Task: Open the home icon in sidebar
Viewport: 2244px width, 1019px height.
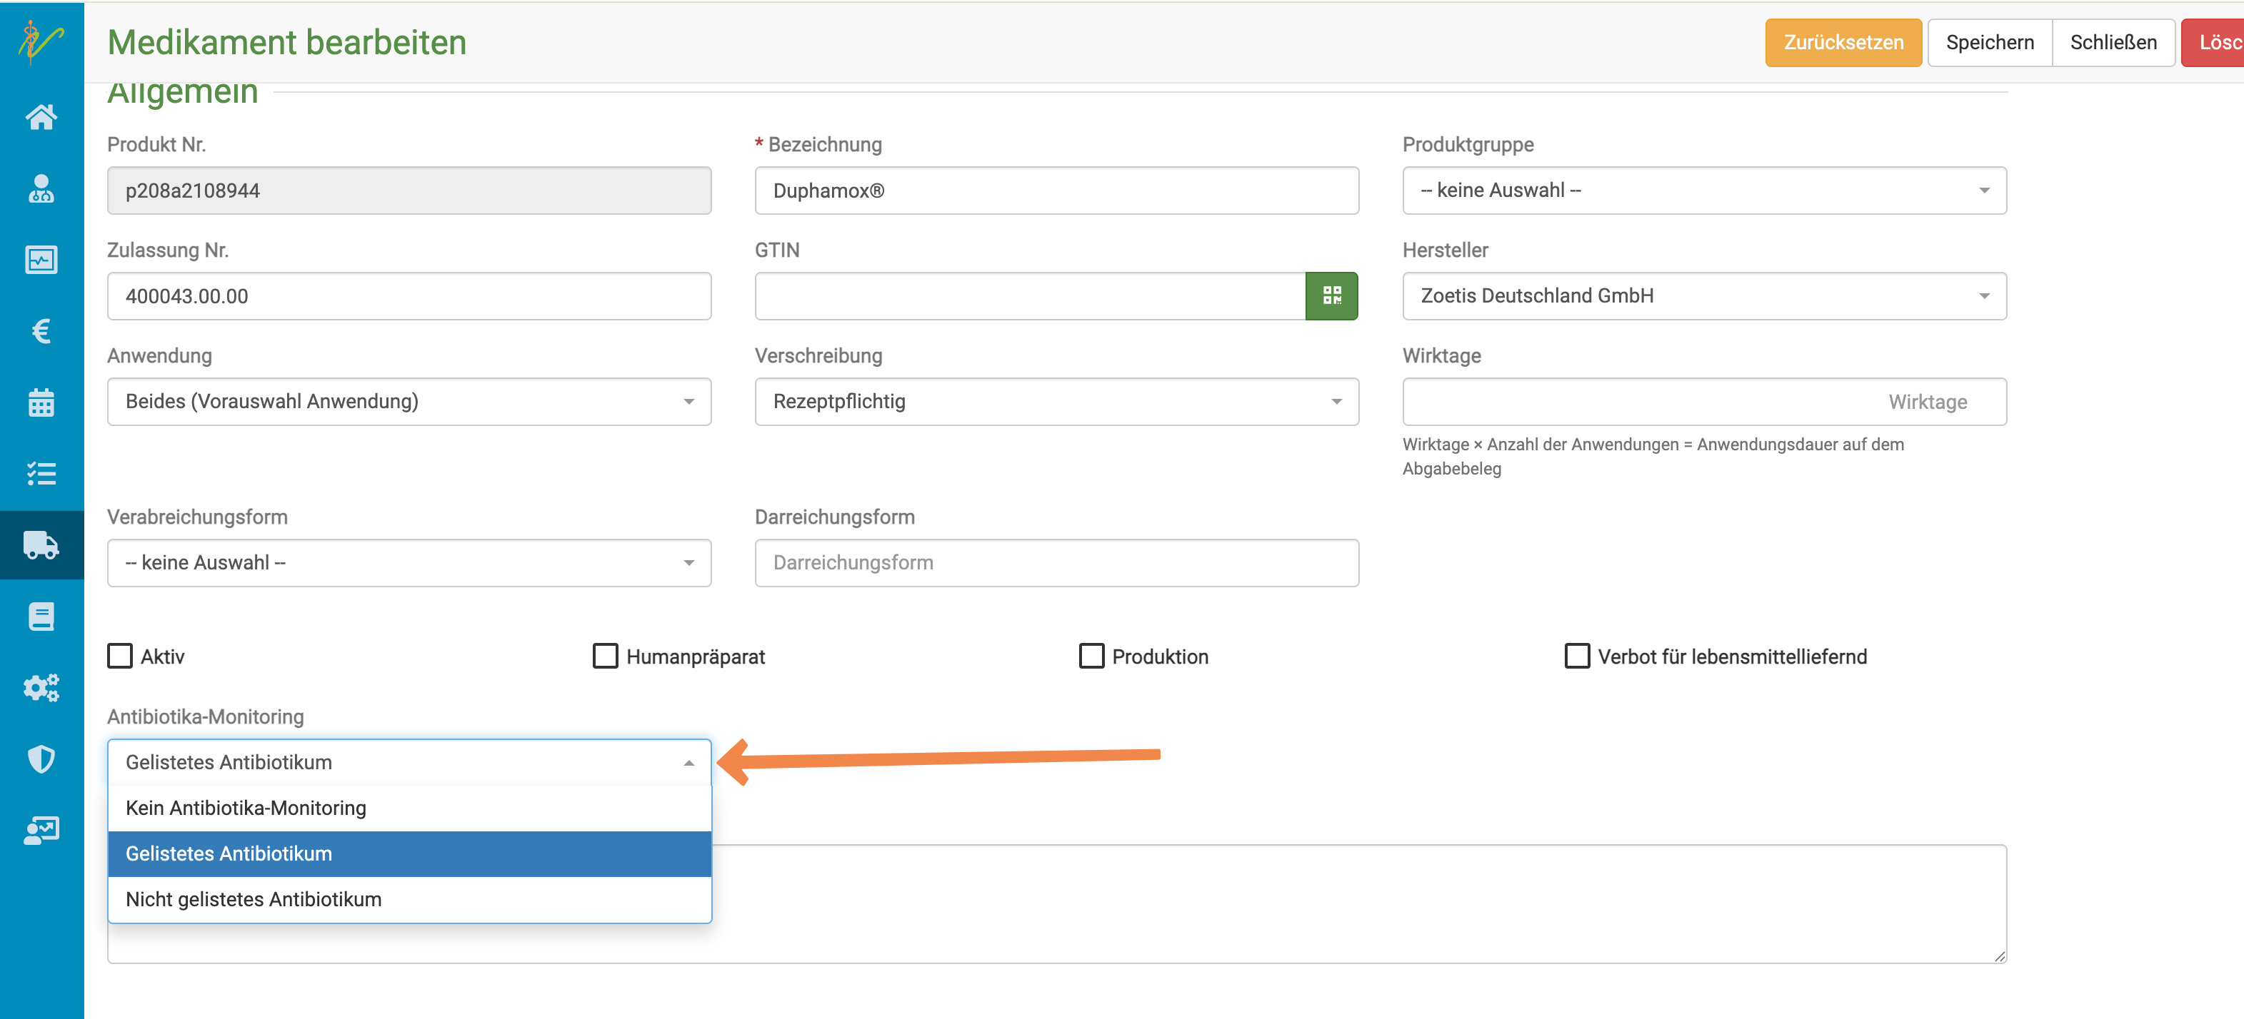Action: (x=41, y=116)
